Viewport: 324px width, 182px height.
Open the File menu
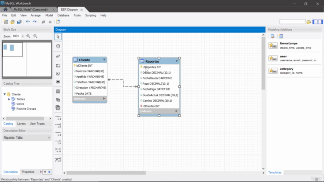(5, 15)
